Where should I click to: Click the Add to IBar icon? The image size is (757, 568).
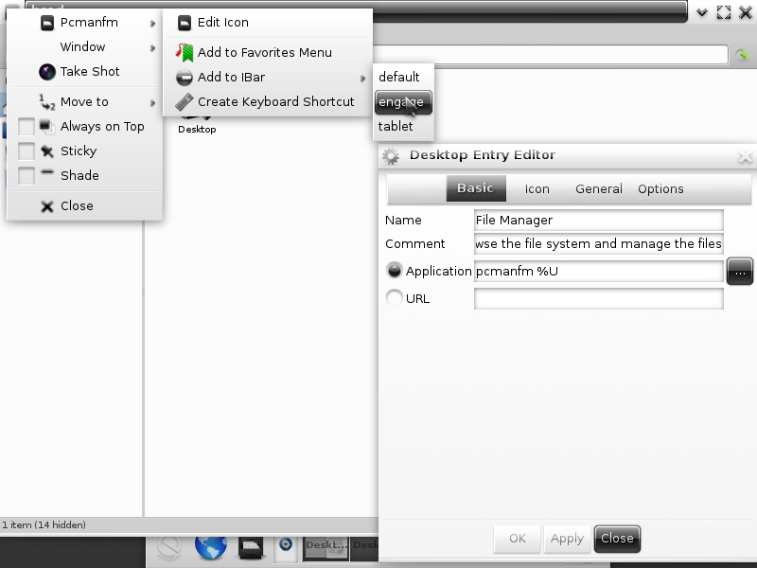coord(185,78)
